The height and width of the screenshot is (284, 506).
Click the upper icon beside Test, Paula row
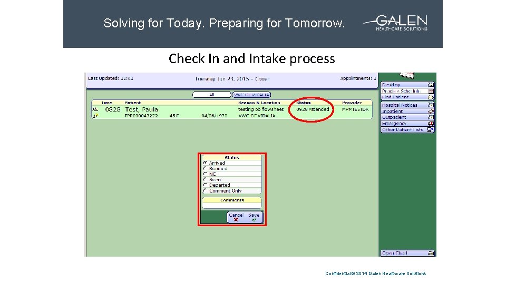(95, 109)
